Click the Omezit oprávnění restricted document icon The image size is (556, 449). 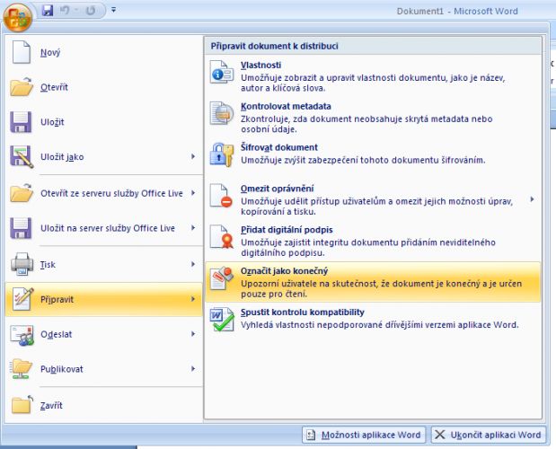coord(221,195)
